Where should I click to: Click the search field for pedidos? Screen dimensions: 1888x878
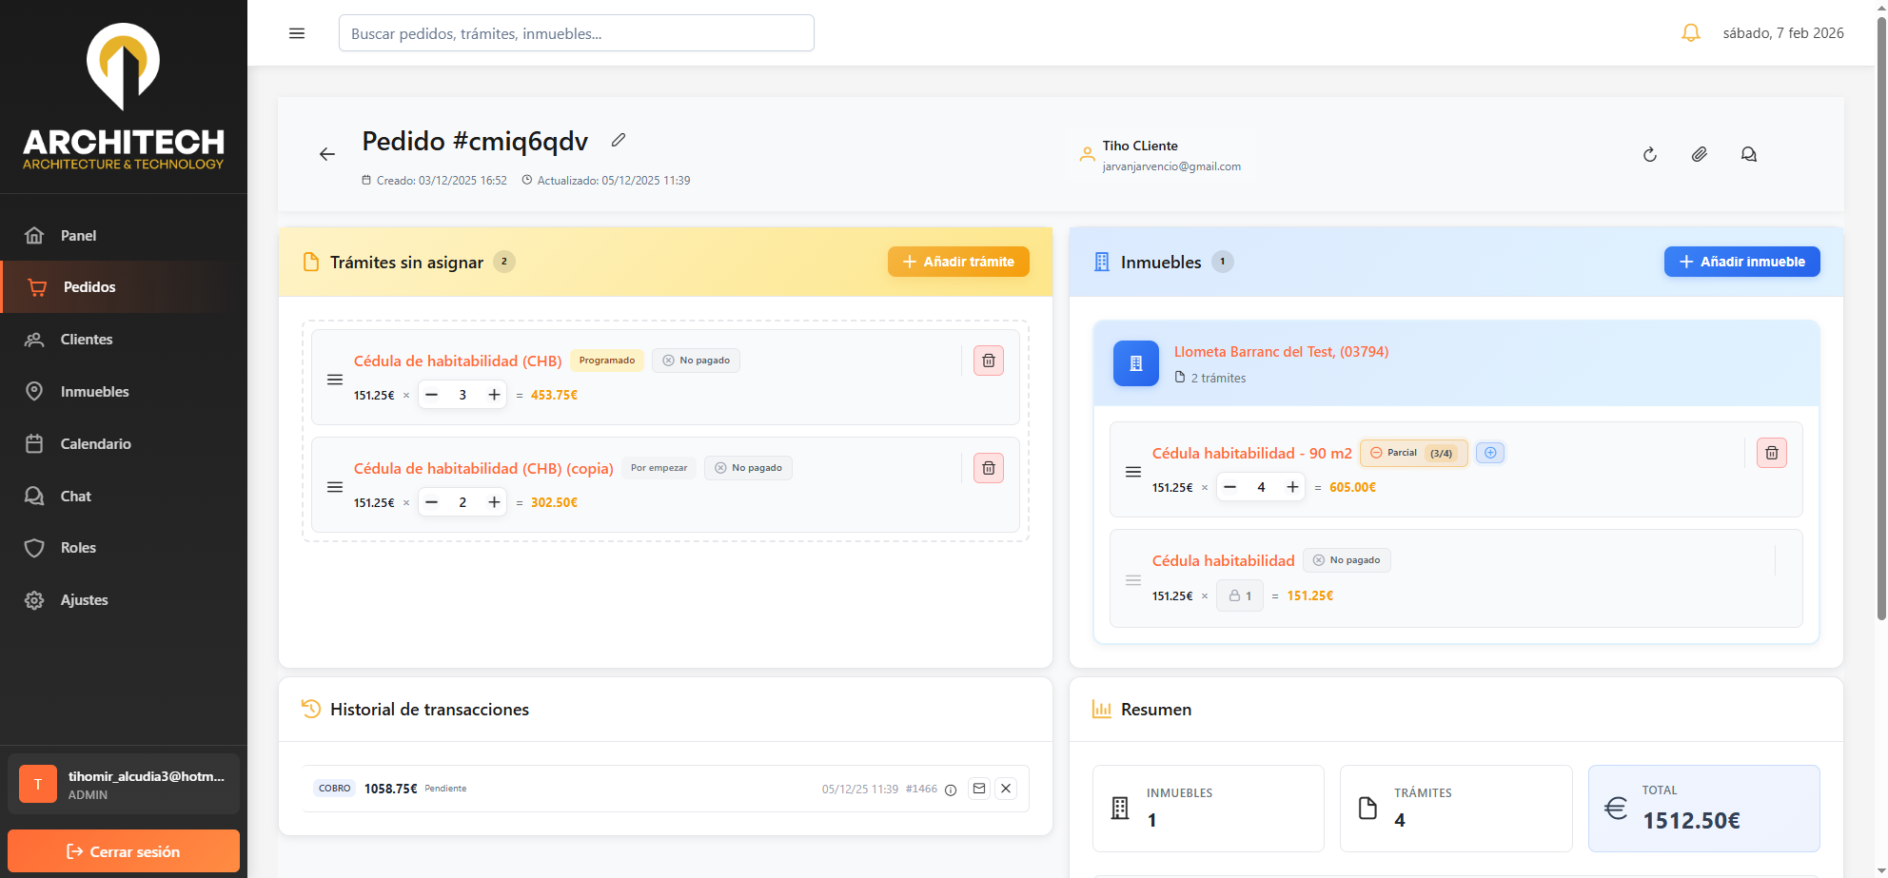click(x=576, y=33)
